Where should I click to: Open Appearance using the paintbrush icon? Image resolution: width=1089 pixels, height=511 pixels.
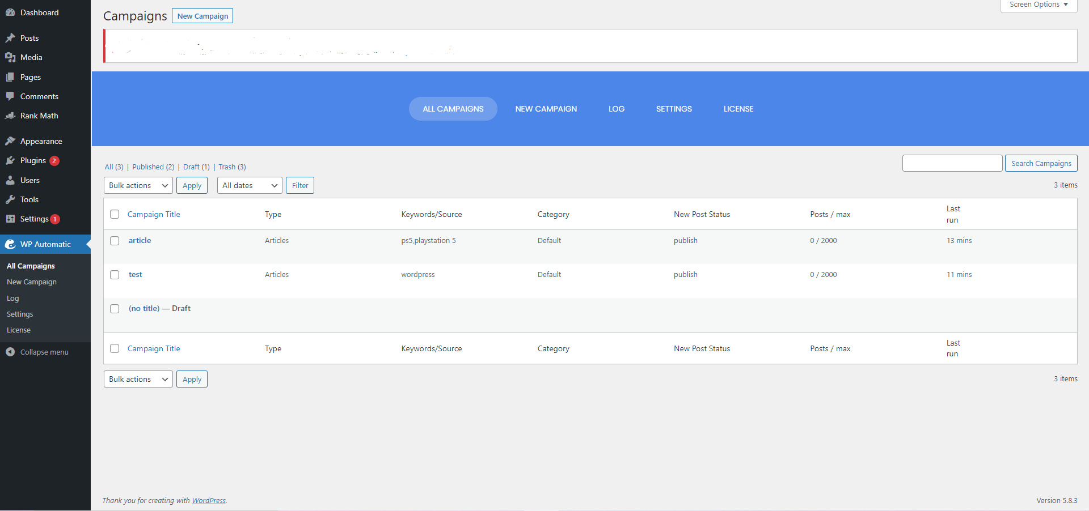coord(10,140)
